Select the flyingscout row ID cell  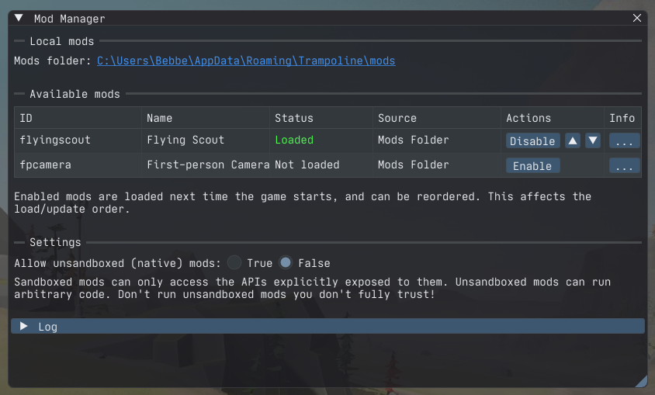pos(55,140)
